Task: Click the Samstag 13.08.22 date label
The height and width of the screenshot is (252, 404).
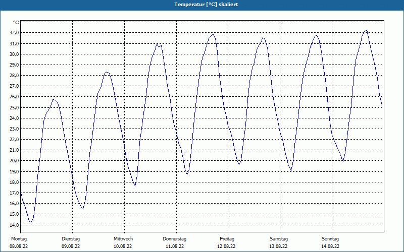Action: 279,242
